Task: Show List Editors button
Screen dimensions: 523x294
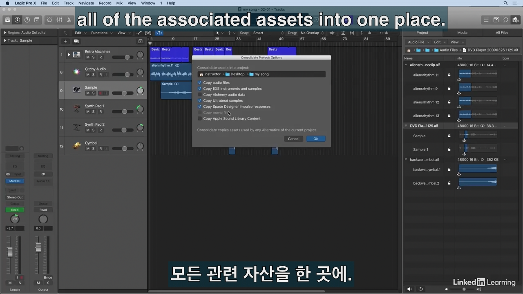Action: [486, 20]
